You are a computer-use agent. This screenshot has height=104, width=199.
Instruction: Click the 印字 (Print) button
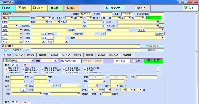click(x=143, y=8)
